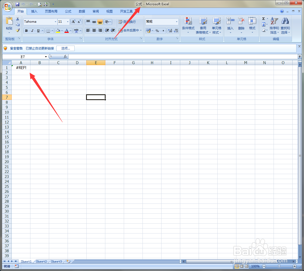304x271 pixels.
Task: Toggle wrap text (自动换行)
Action: tap(127, 22)
